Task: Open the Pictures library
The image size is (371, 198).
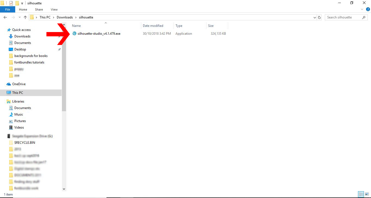Action: pyautogui.click(x=20, y=121)
